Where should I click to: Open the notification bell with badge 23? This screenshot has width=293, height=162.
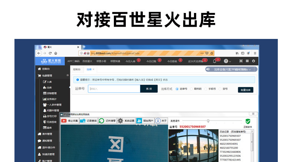(x=214, y=61)
